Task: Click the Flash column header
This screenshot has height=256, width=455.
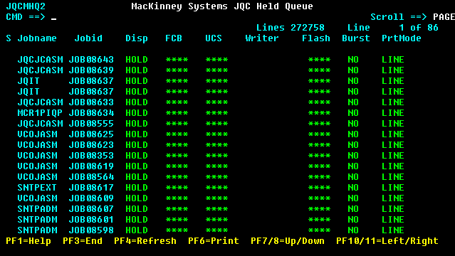Action: (x=315, y=38)
